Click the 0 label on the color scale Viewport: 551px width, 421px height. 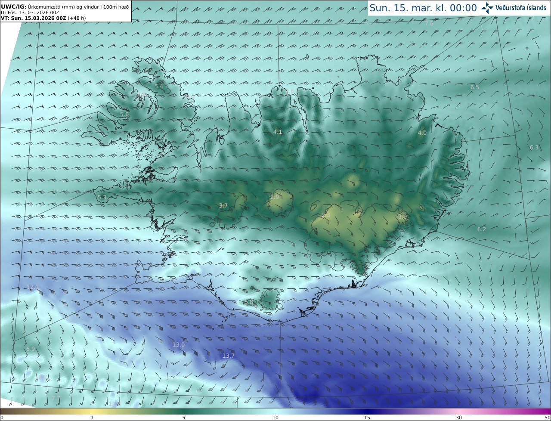click(x=2, y=418)
